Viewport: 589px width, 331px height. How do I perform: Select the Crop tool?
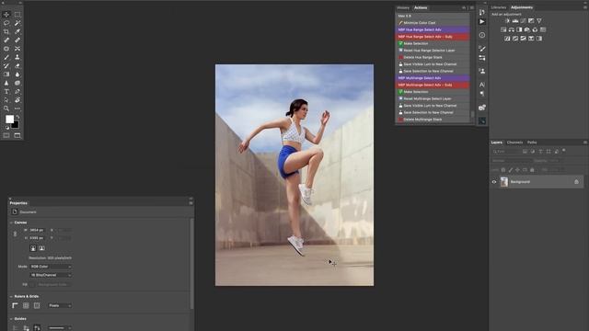6,31
